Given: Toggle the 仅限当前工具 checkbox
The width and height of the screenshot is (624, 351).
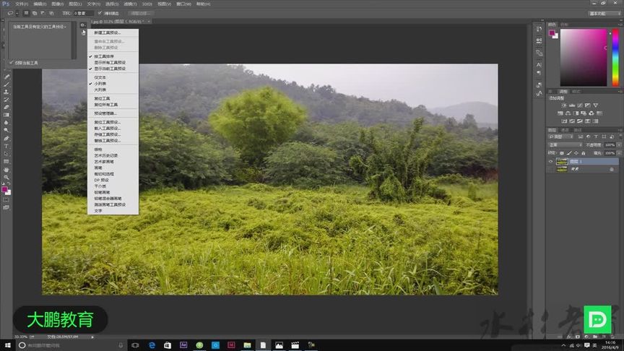Looking at the screenshot, I should point(11,63).
